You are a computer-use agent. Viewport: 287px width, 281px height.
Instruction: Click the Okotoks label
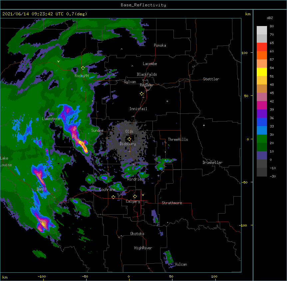point(137,234)
